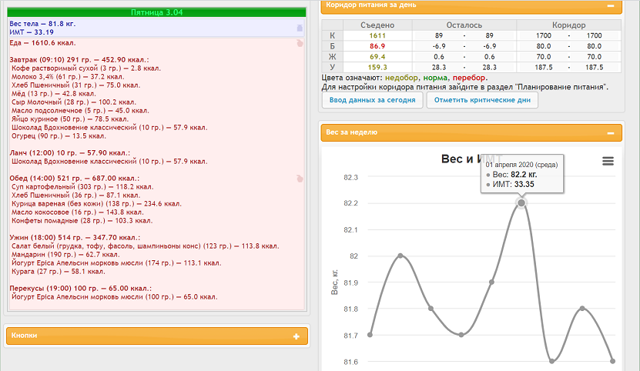Select Масло кокосовое (16 гр.) entry
Image resolution: width=640 pixels, height=371 pixels.
pyautogui.click(x=78, y=212)
